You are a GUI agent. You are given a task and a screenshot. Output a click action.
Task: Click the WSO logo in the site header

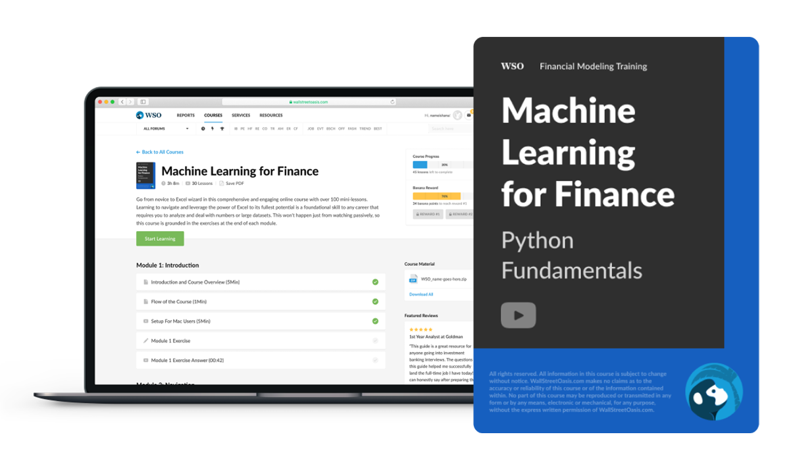point(148,115)
